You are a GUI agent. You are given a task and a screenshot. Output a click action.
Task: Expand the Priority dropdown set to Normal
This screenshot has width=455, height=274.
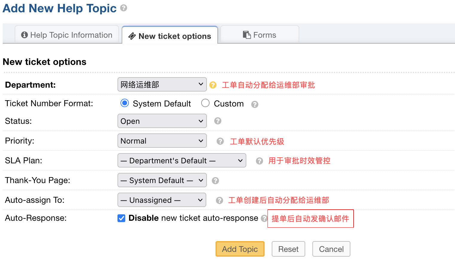pos(162,141)
